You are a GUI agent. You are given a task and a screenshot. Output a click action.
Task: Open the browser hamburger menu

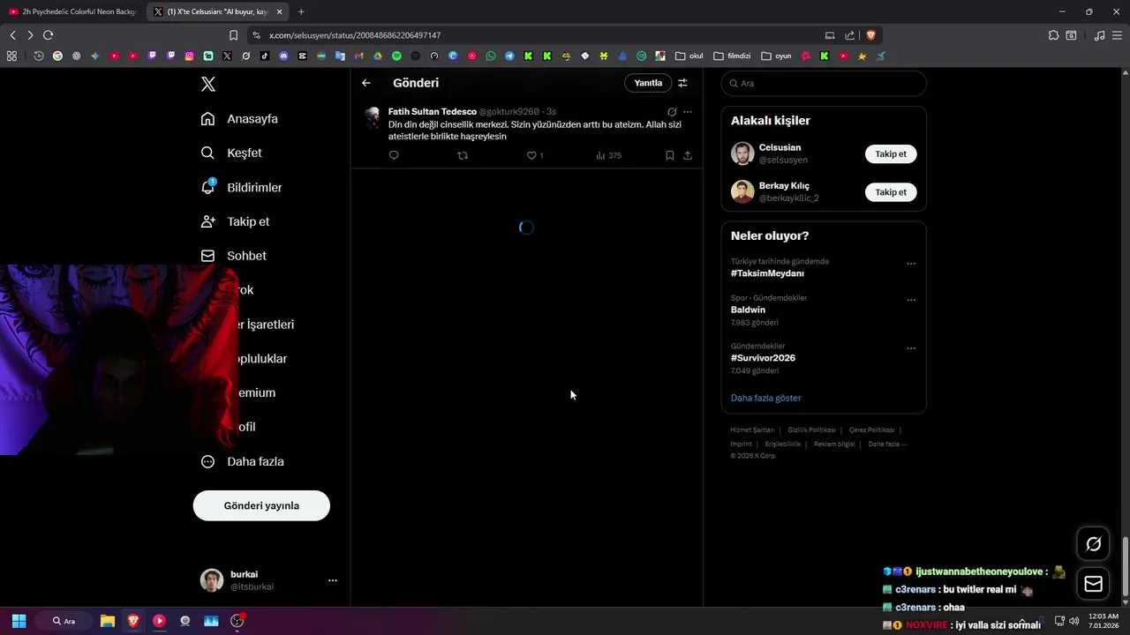tap(1119, 35)
